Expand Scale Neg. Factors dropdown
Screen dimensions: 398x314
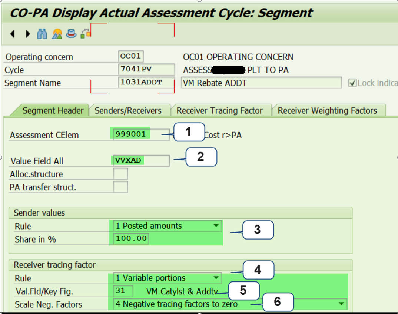point(341,304)
